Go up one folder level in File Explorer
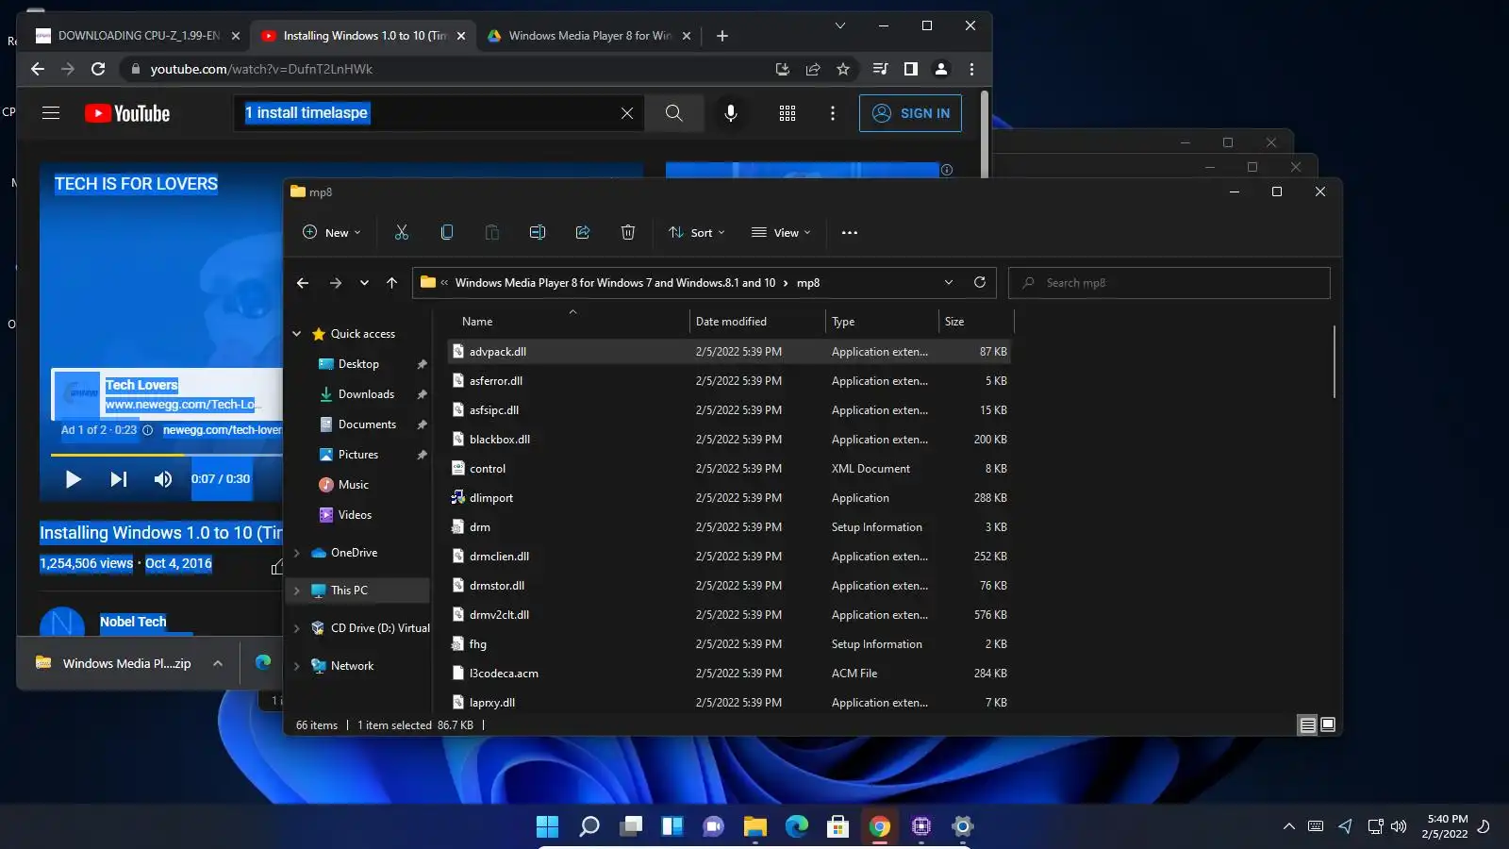Image resolution: width=1509 pixels, height=849 pixels. 392,283
